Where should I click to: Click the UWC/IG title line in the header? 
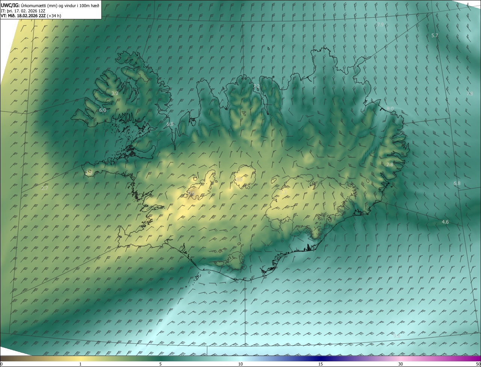(50, 5)
